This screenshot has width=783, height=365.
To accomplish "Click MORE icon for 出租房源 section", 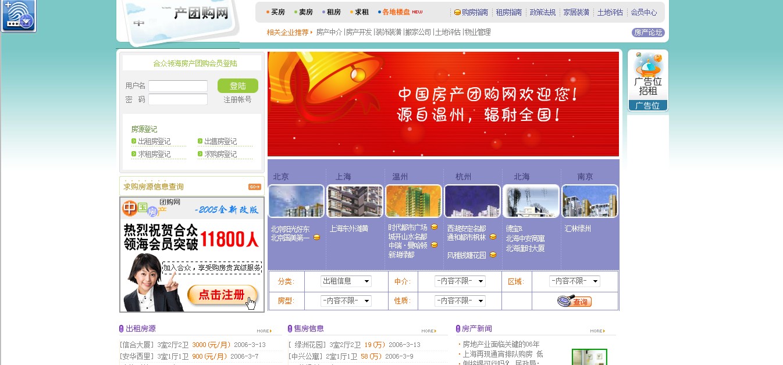I will (x=264, y=331).
